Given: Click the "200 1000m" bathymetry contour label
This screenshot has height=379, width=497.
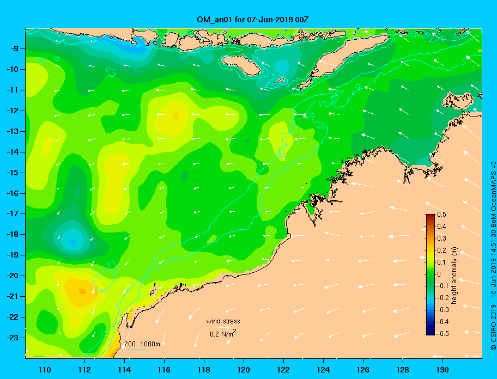Looking at the screenshot, I should tap(142, 344).
